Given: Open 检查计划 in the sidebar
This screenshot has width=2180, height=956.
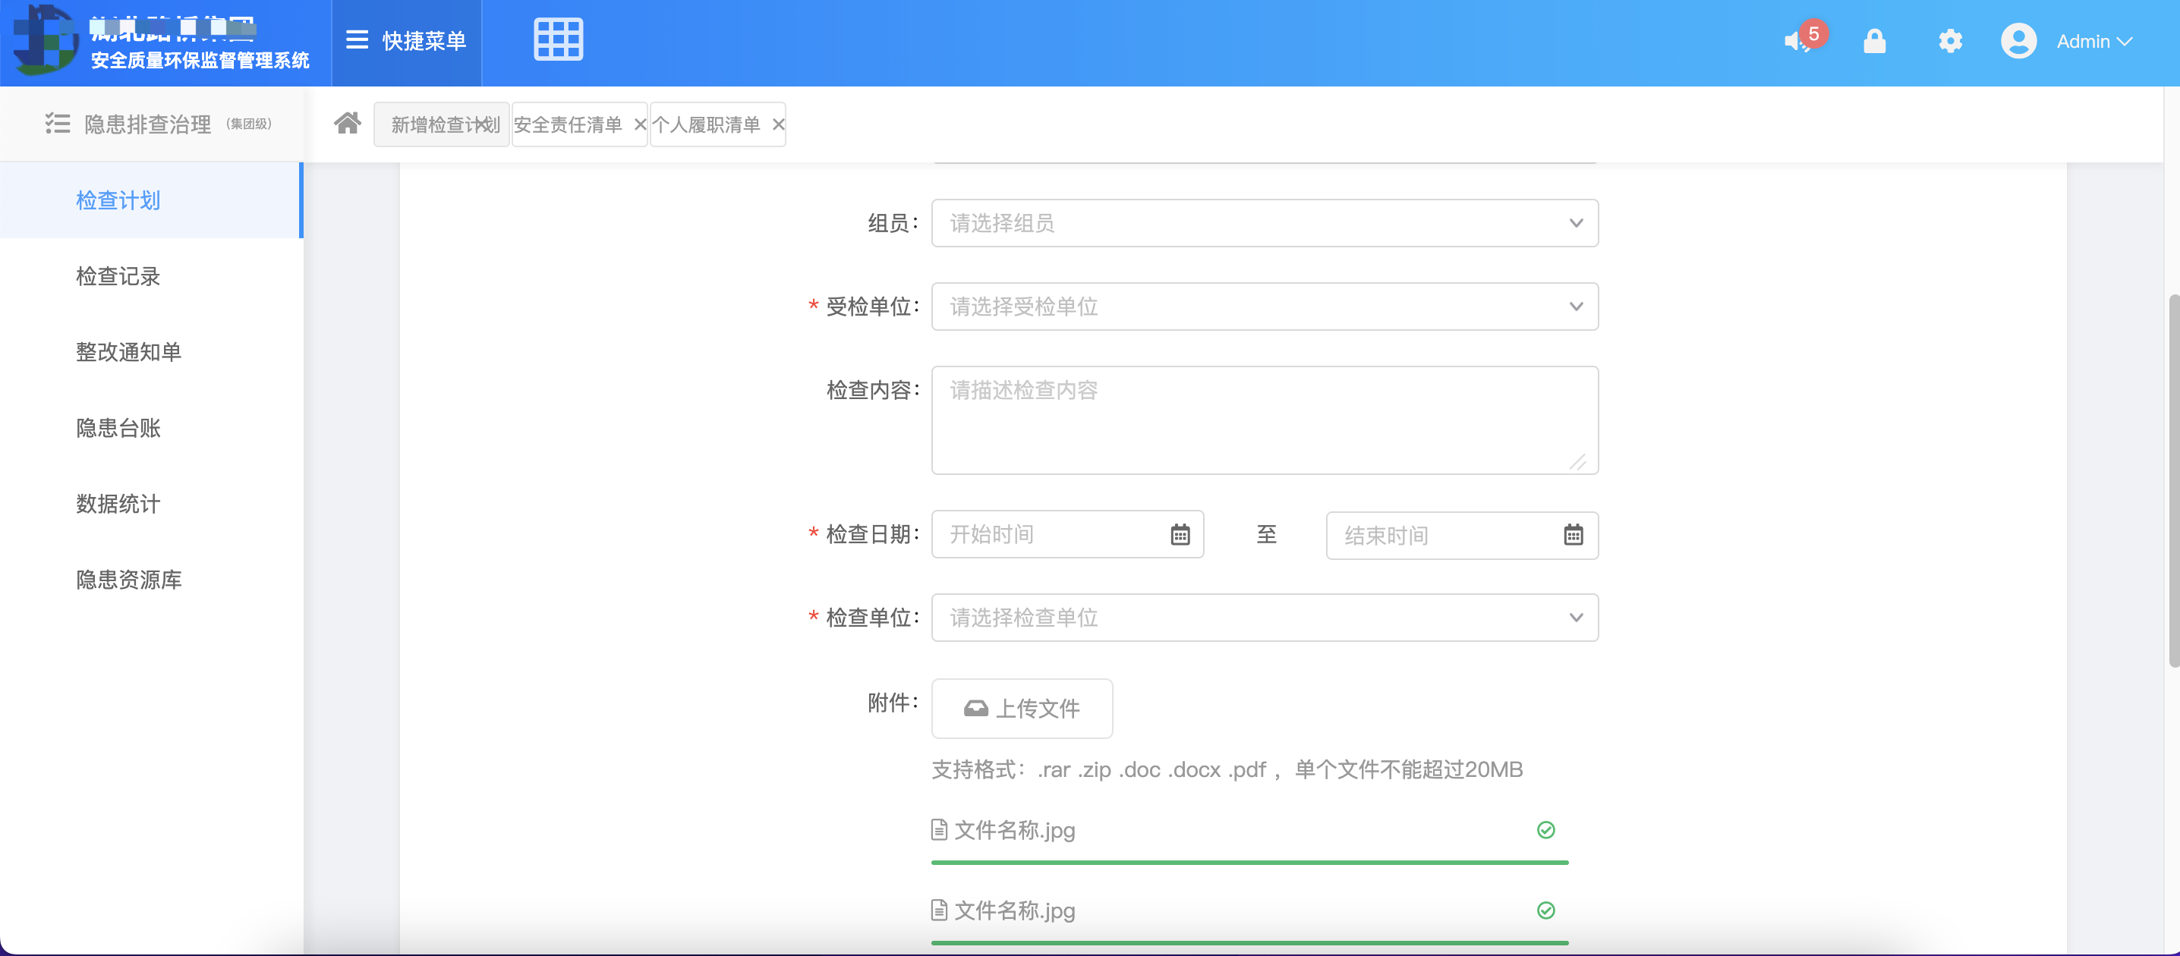Looking at the screenshot, I should click(152, 200).
